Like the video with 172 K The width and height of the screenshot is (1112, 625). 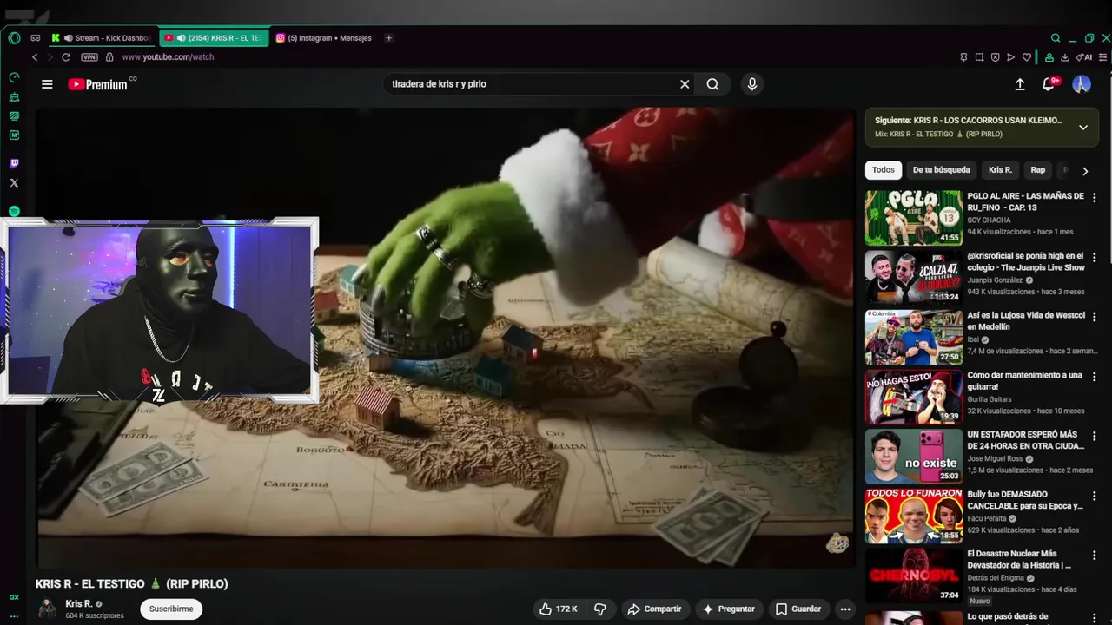(x=558, y=609)
